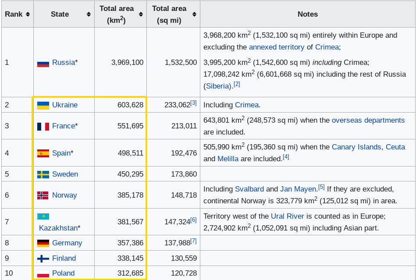
Task: Open the Germany article link
Action: (x=67, y=243)
